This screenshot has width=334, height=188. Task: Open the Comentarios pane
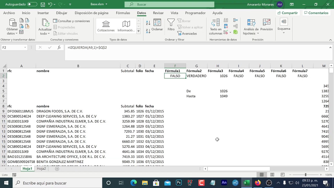coord(316,13)
